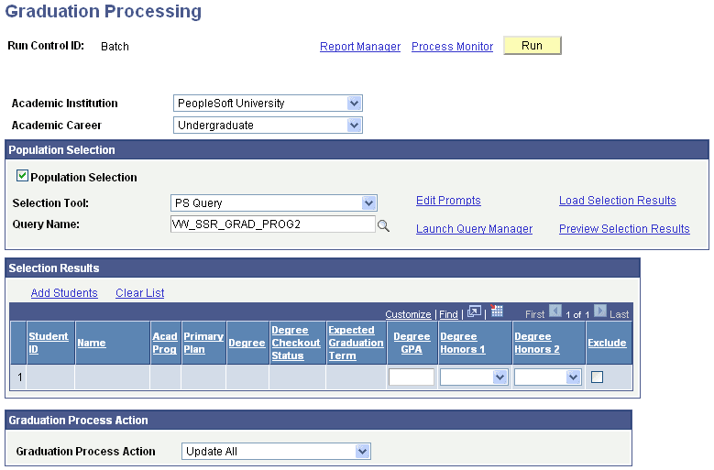Click the yellow Run button
This screenshot has width=714, height=470.
(x=533, y=46)
